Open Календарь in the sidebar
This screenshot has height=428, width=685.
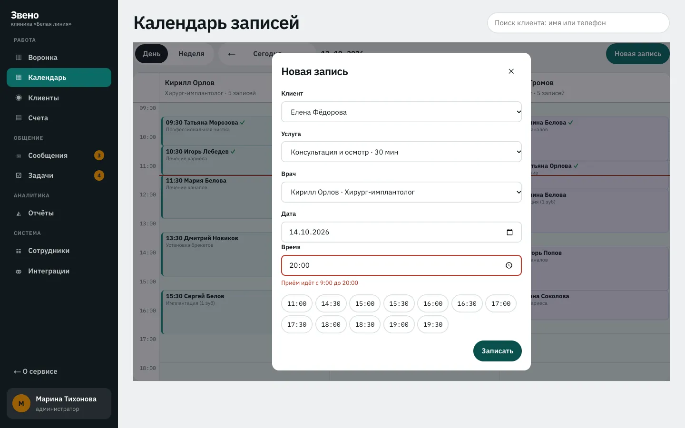59,78
